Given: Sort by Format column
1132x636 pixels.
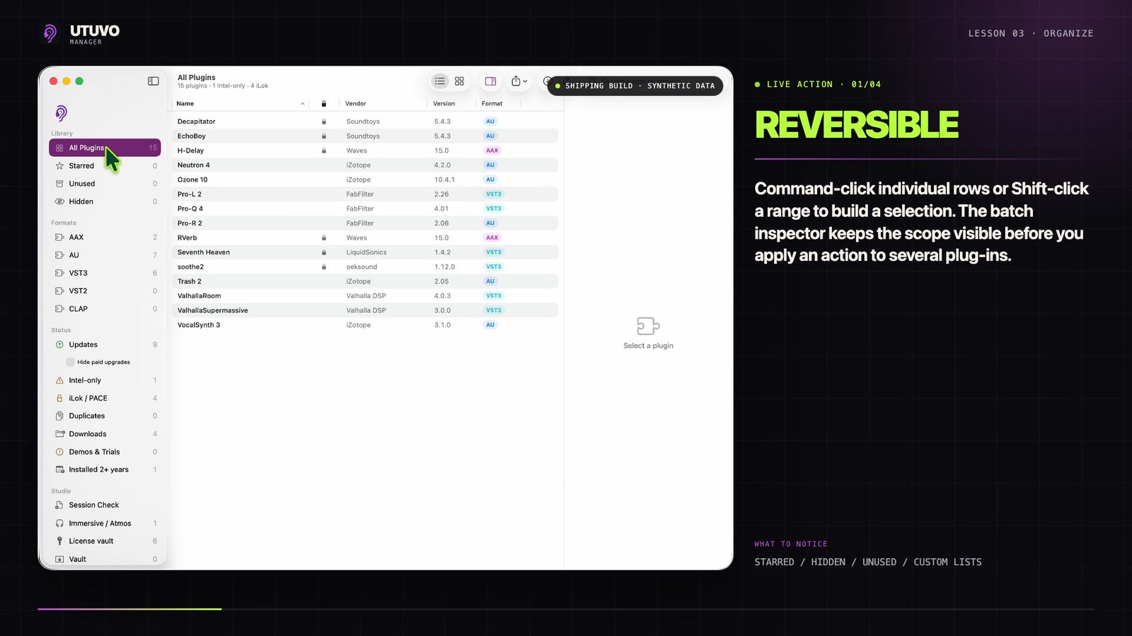Looking at the screenshot, I should point(498,103).
